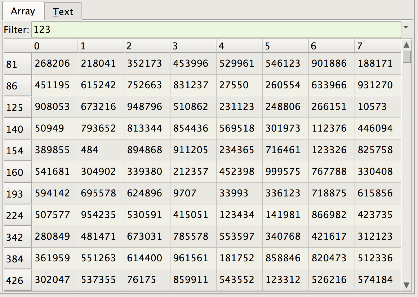The height and width of the screenshot is (297, 418).
Task: Select column header 6
Action: [x=332, y=46]
